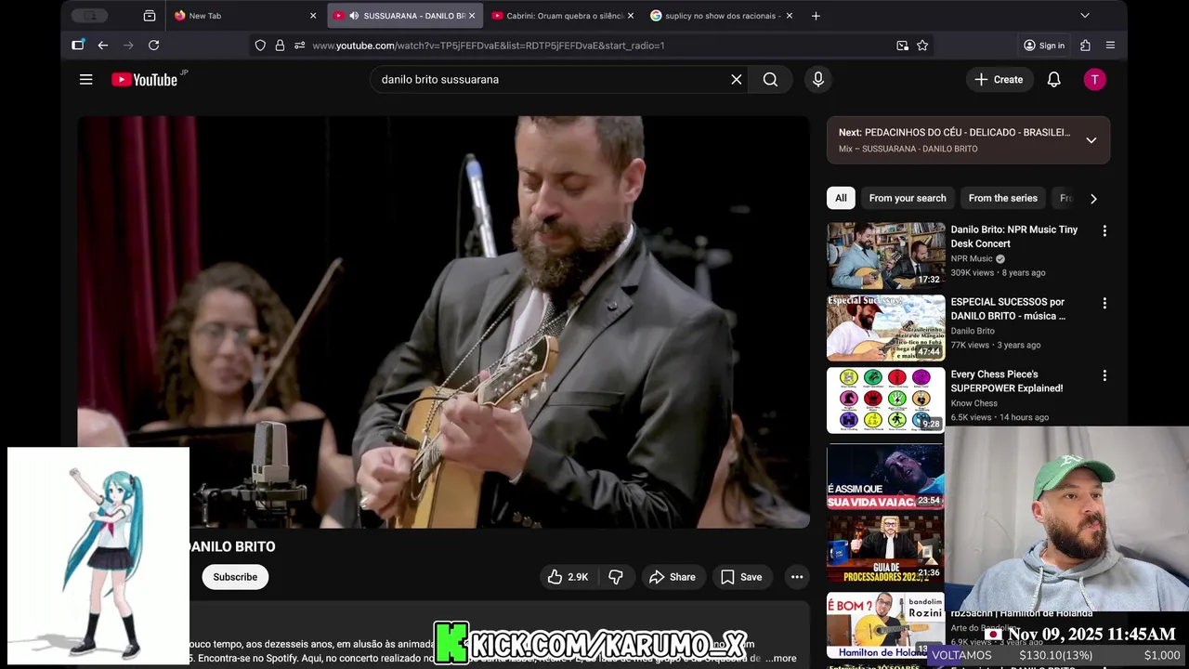Open 'Every Chess Piece's SUPERPOWER Explained' title
This screenshot has height=669, width=1189.
tap(1007, 382)
